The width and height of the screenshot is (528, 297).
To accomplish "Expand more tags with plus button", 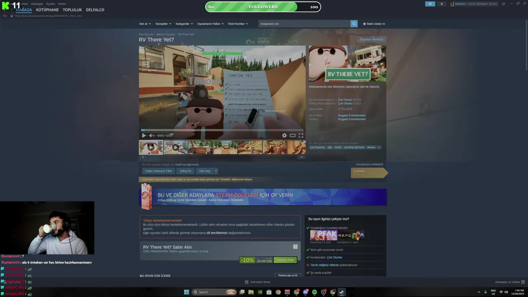I will [x=379, y=147].
